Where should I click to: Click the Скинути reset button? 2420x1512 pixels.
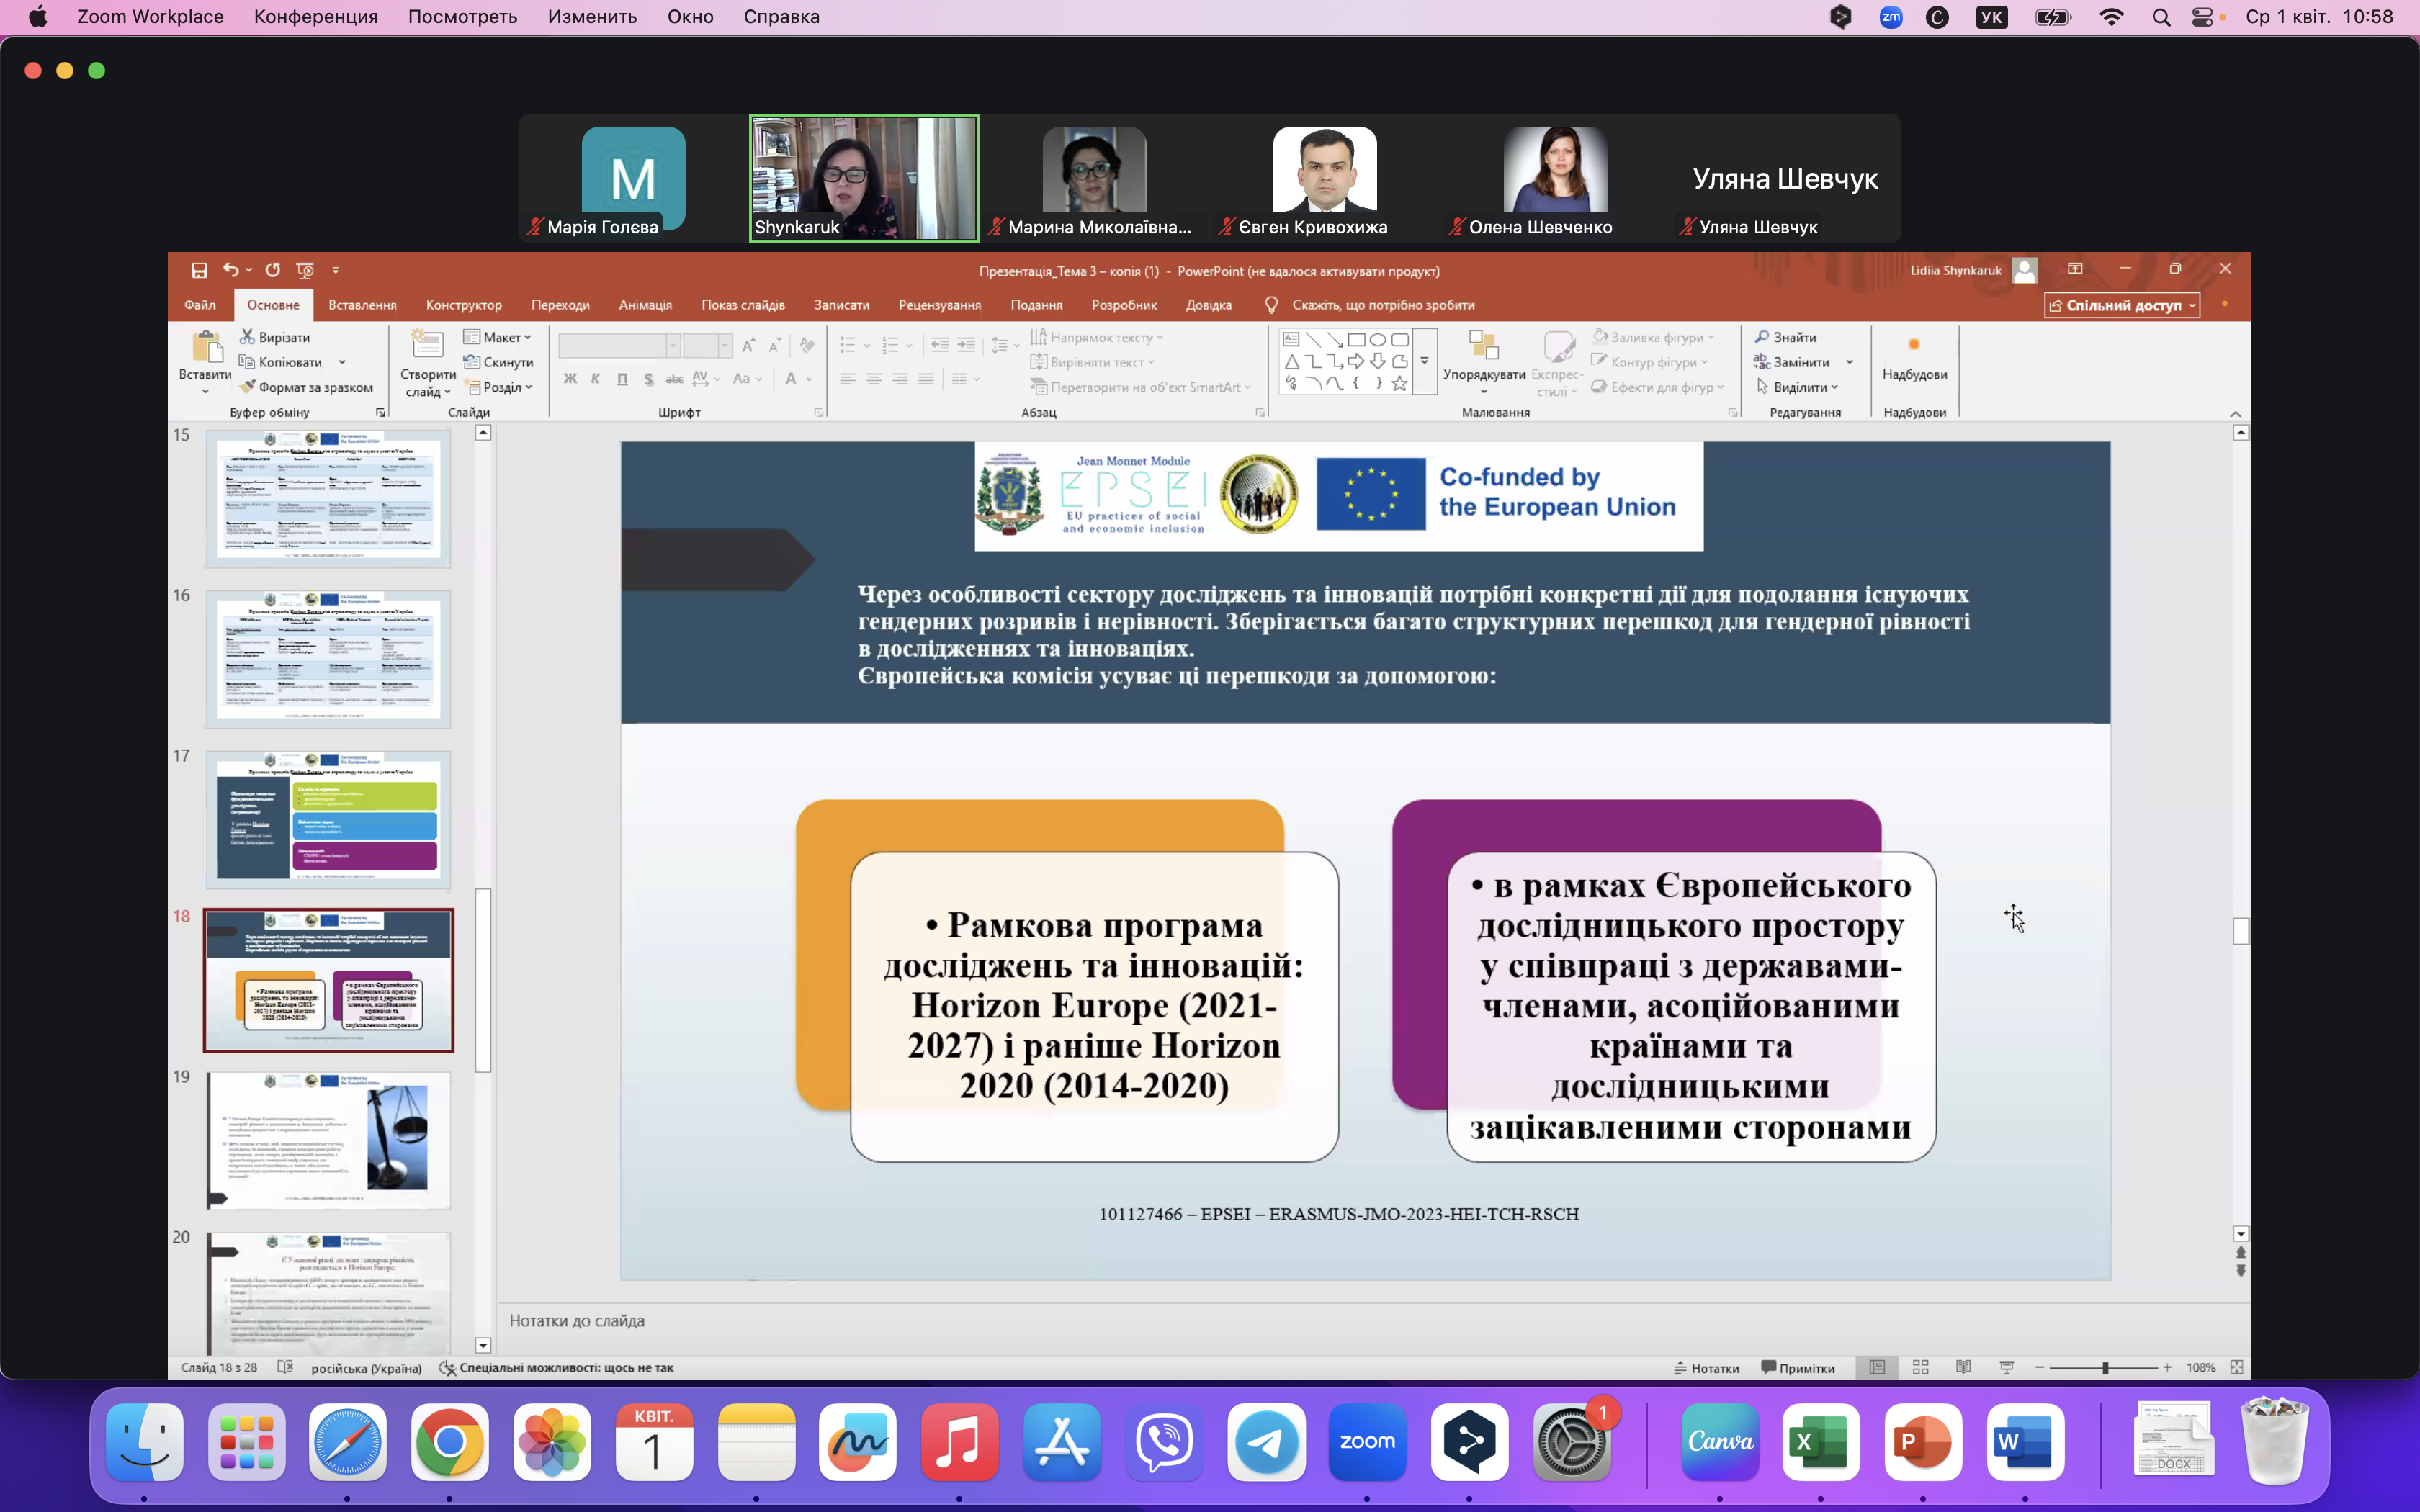point(499,362)
